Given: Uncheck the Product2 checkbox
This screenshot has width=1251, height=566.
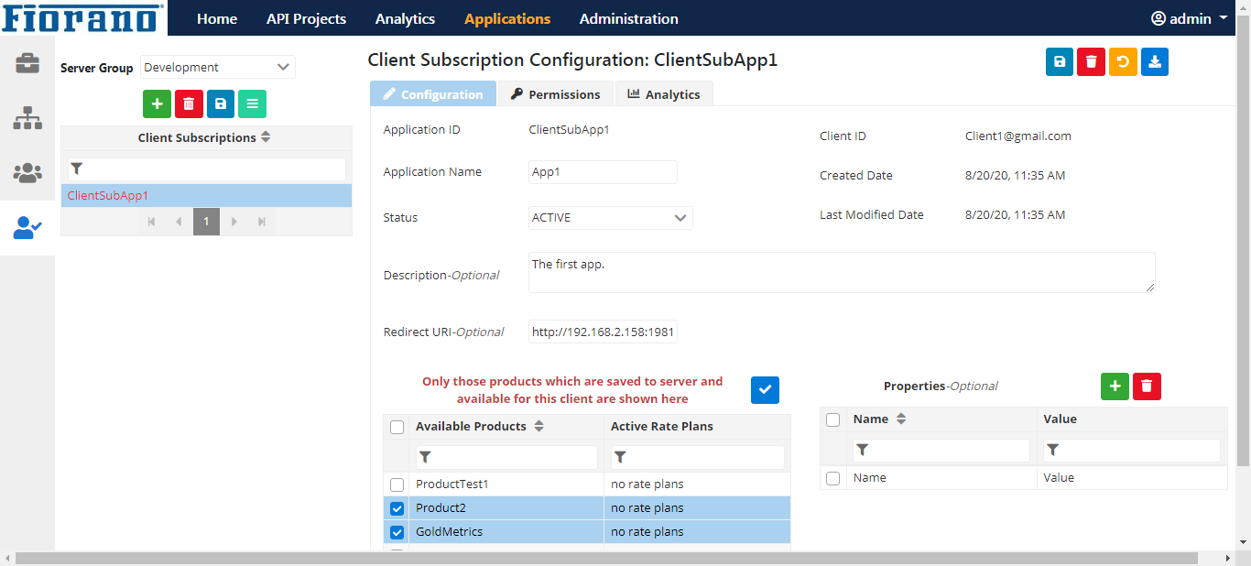Looking at the screenshot, I should click(397, 508).
